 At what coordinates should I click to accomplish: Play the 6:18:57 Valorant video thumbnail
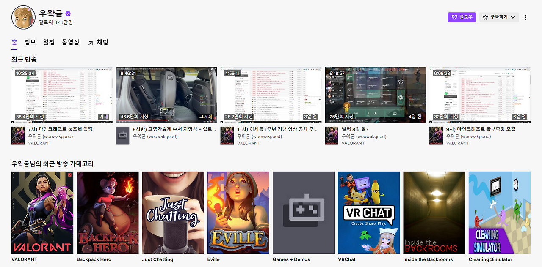376,95
